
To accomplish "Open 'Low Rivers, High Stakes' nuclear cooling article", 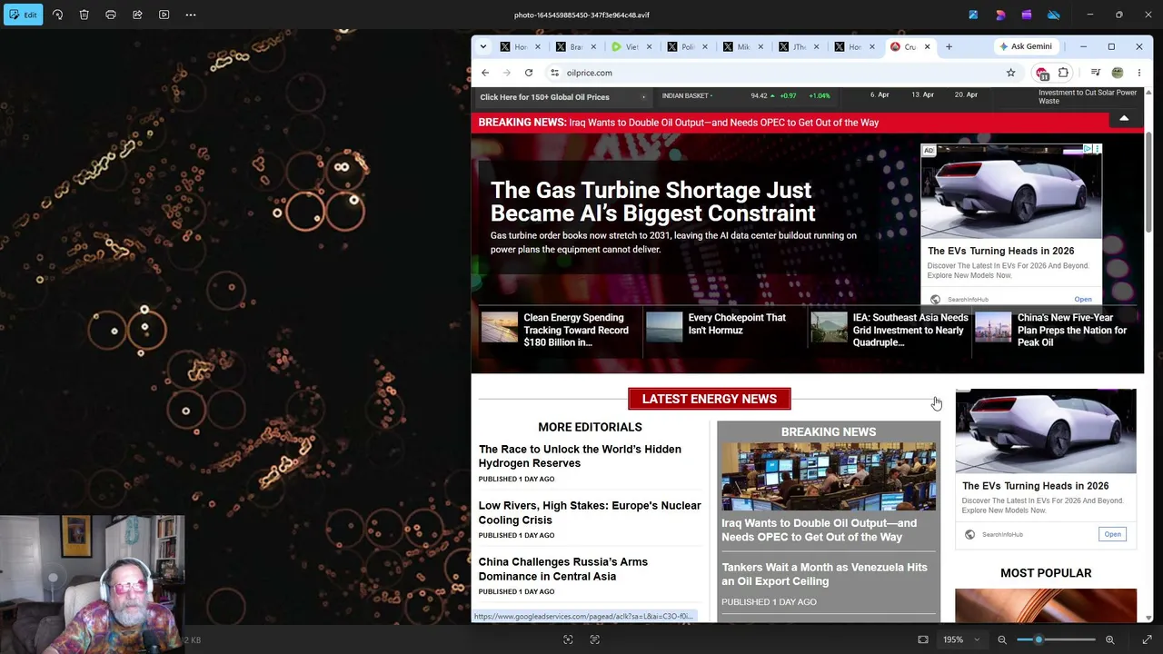I will (x=590, y=512).
